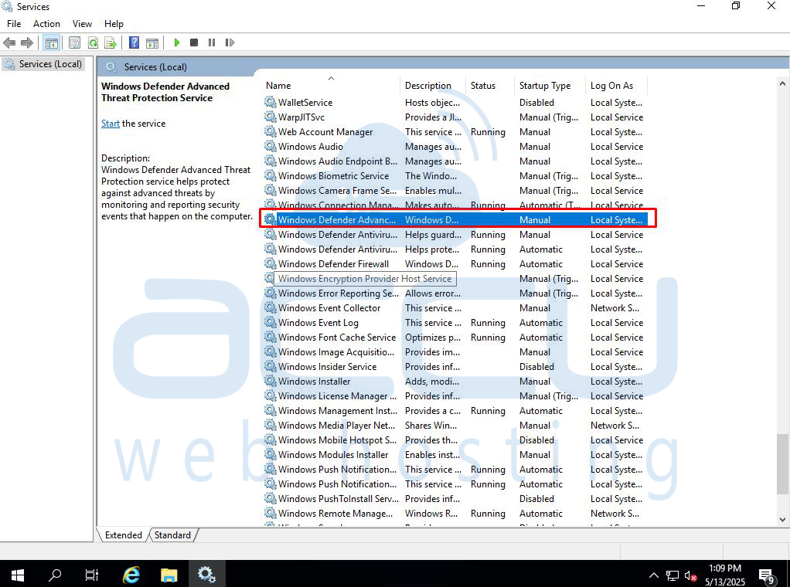The width and height of the screenshot is (790, 587).
Task: Select the Windows Camera Frame Server row
Action: pos(455,190)
